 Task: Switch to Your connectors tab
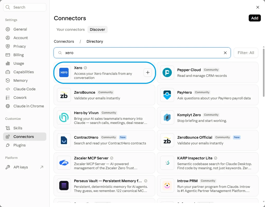click(x=70, y=29)
